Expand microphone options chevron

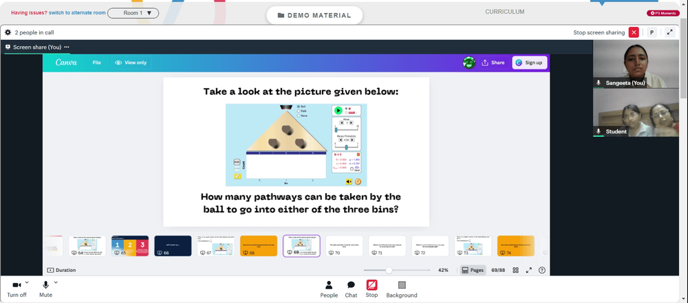56,282
